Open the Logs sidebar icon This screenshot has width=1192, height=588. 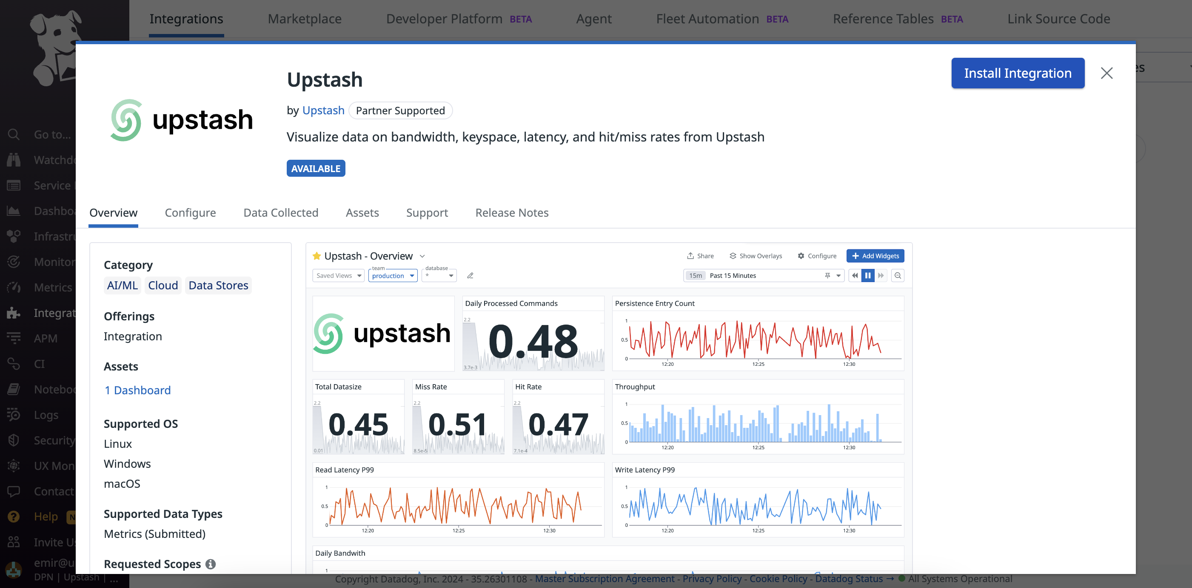point(14,415)
